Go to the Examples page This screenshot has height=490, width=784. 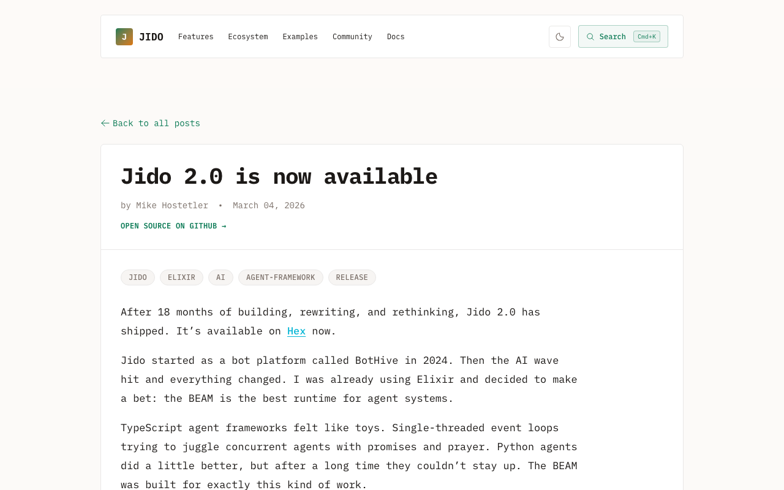[300, 37]
